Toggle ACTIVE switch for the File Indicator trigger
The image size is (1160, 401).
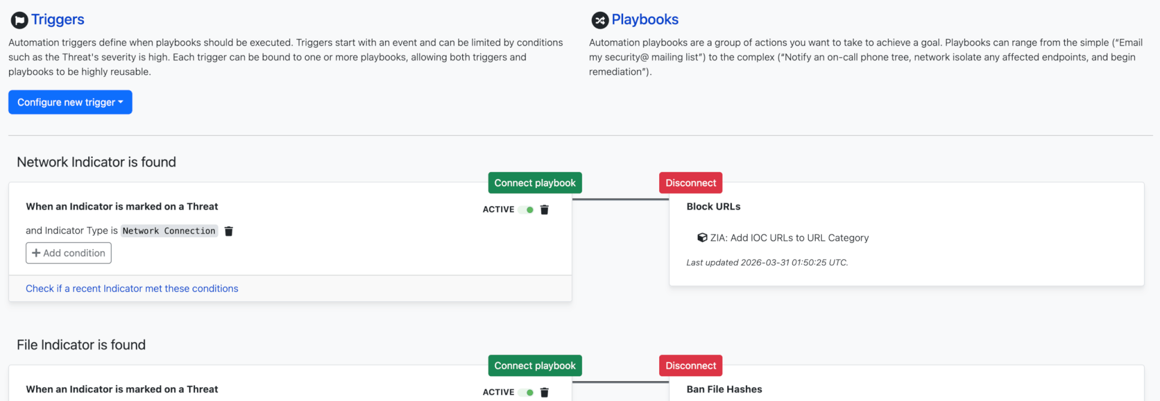(526, 393)
